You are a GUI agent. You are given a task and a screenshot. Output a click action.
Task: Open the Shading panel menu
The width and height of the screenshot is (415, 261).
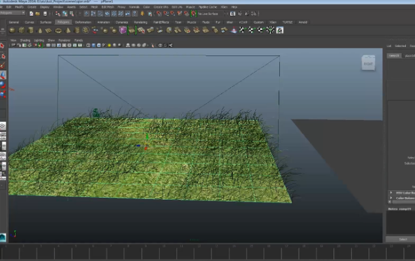pos(25,40)
